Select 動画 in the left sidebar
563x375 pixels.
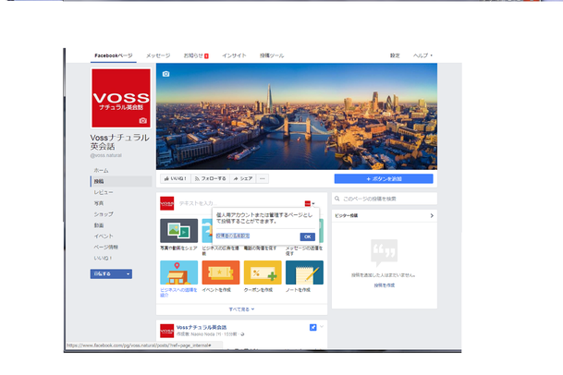[120, 225]
